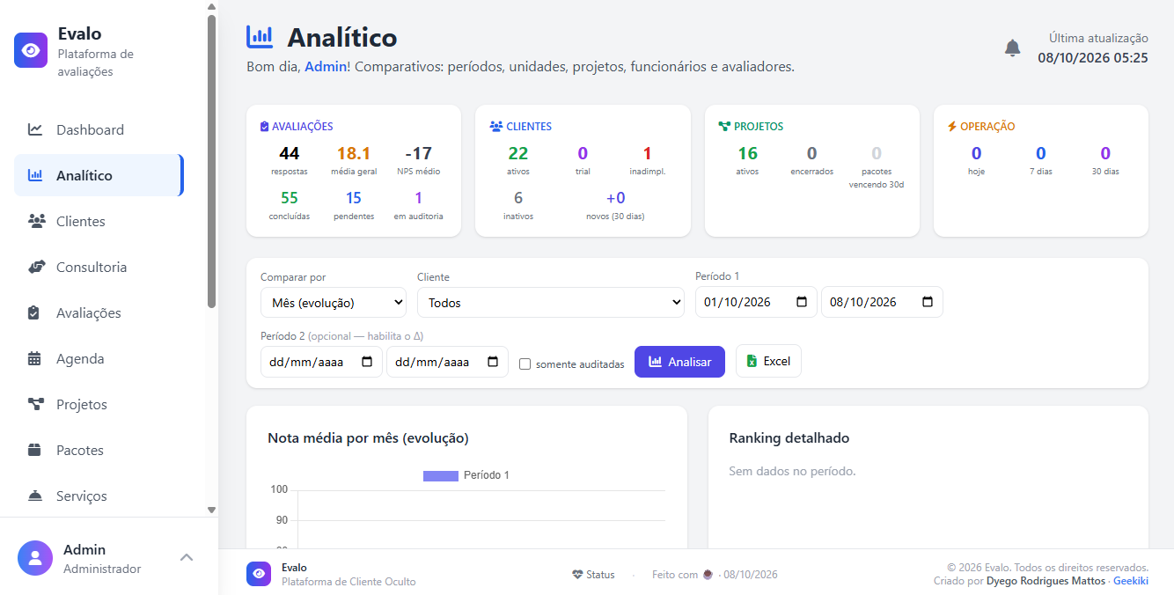The image size is (1174, 595).
Task: Select Analítico in the sidebar
Action: tap(98, 175)
